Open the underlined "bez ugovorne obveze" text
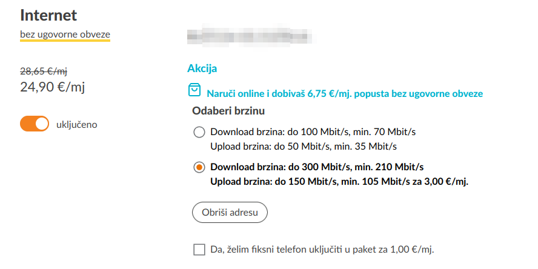The width and height of the screenshot is (538, 269). (x=65, y=35)
